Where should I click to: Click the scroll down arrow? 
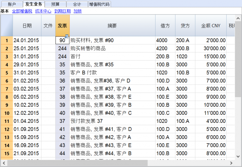(x=238, y=156)
